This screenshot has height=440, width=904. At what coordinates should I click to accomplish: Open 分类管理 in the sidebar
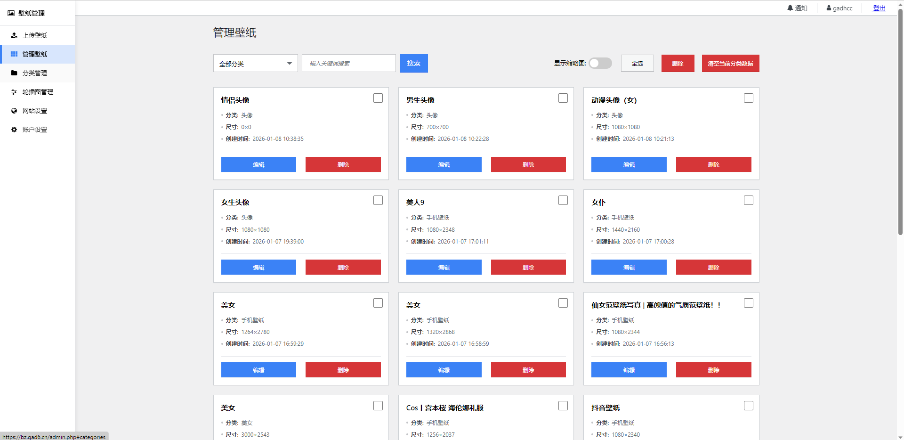35,73
